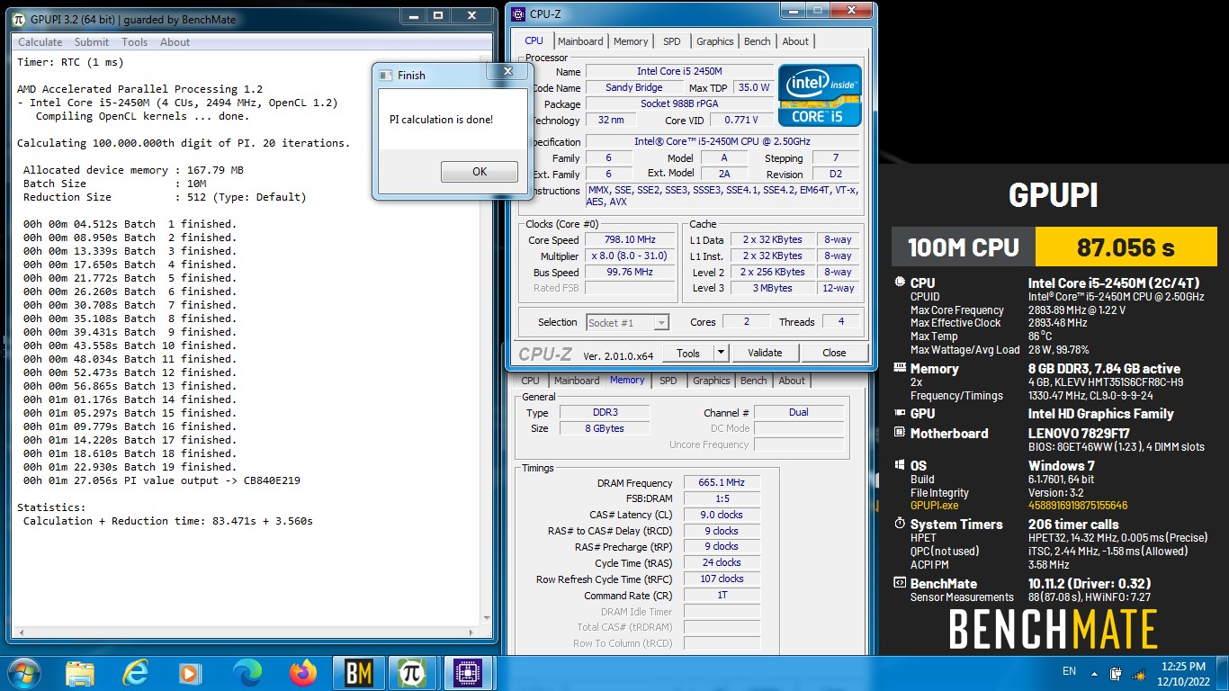This screenshot has height=691, width=1229.
Task: Open the taskbar clock showing 12:25 PM
Action: [x=1183, y=673]
